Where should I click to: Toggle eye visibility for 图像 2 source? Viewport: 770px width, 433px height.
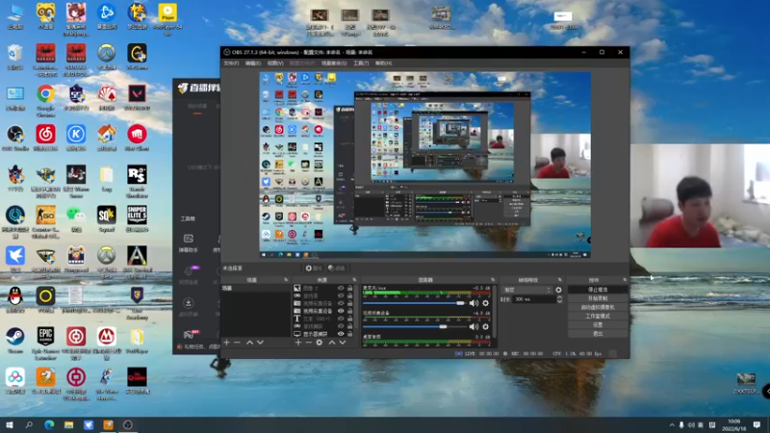tap(341, 288)
